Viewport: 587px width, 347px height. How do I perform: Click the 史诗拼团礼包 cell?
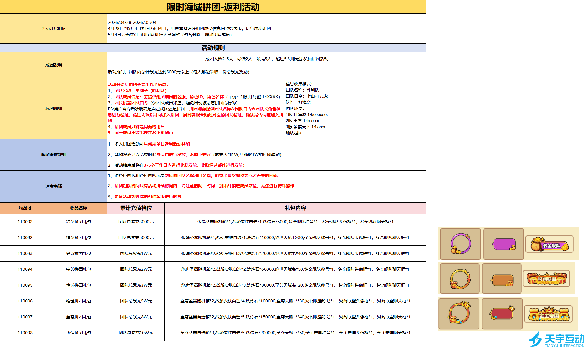tap(78, 254)
